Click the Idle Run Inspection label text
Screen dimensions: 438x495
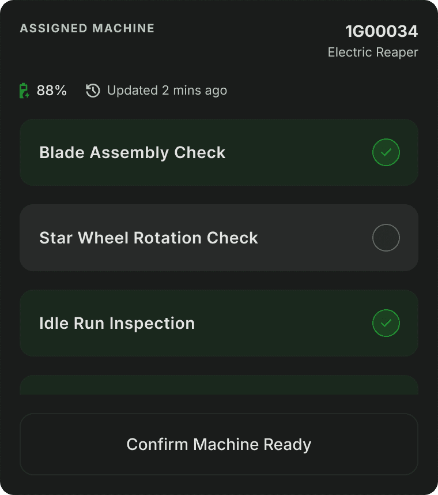[x=117, y=324]
